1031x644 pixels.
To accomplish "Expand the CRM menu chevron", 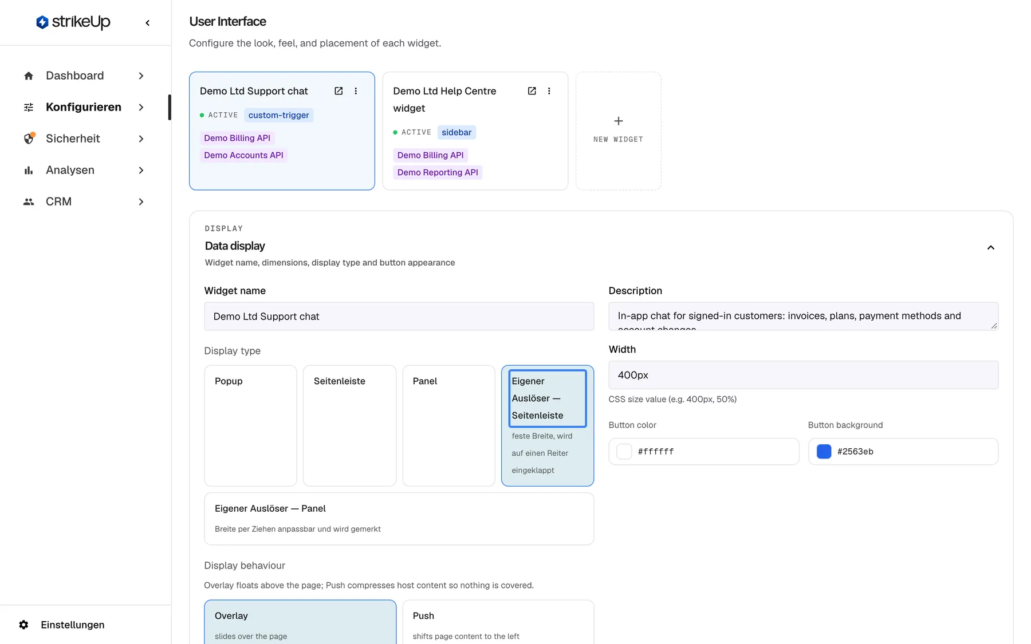I will pyautogui.click(x=141, y=202).
